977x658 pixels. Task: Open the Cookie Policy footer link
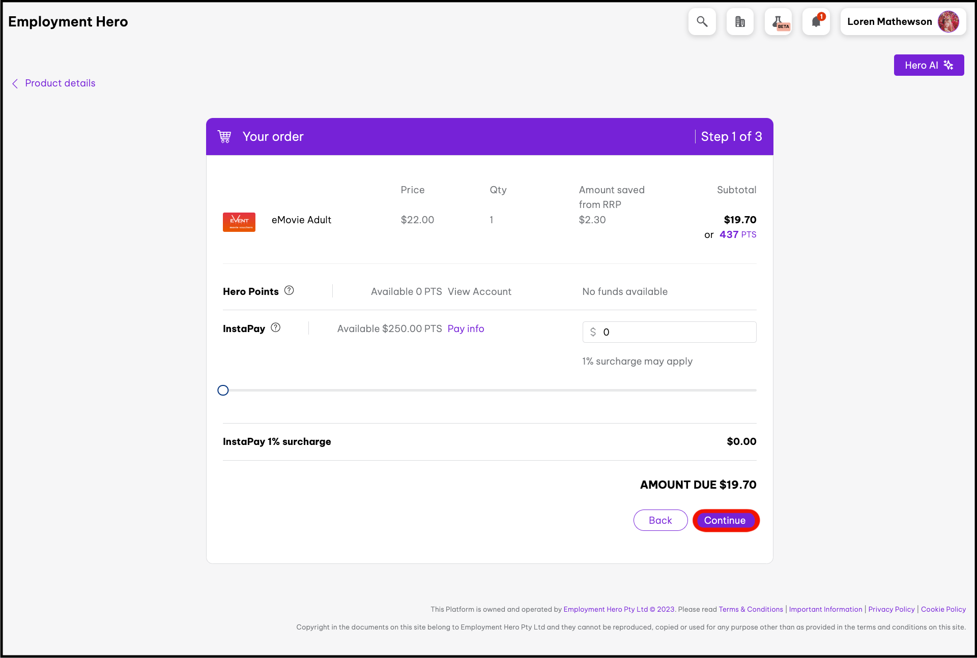coord(943,609)
